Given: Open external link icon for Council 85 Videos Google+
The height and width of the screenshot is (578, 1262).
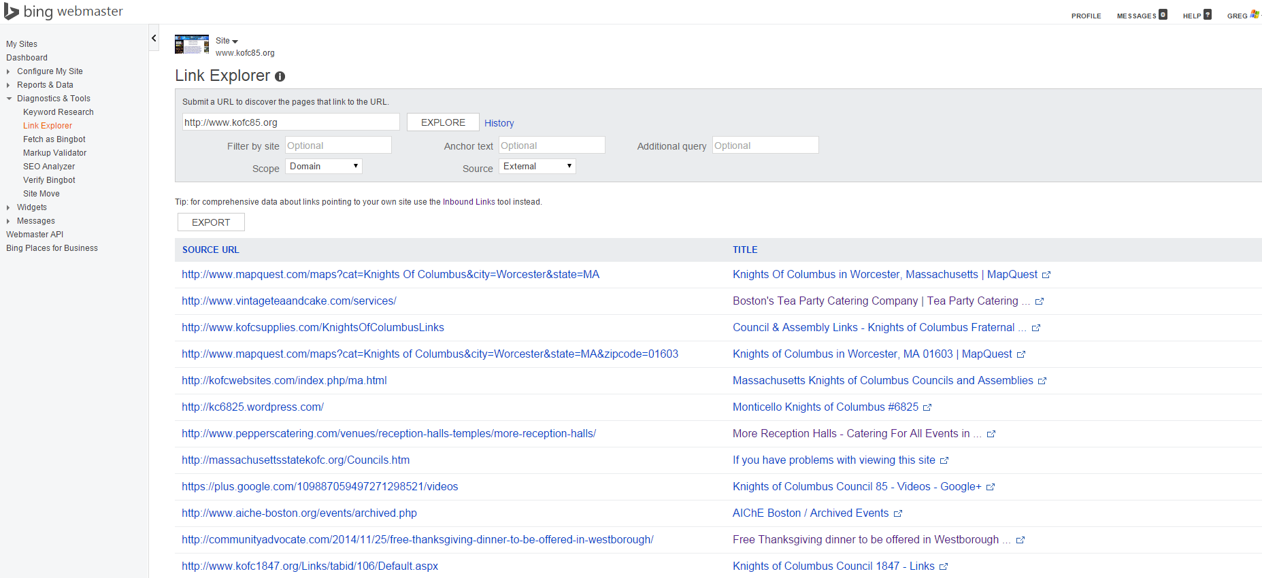Looking at the screenshot, I should click(x=991, y=488).
